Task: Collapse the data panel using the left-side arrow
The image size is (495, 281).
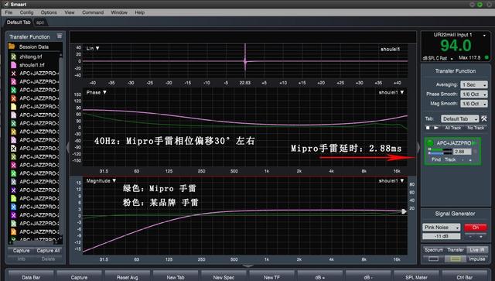Action: tap(67, 147)
